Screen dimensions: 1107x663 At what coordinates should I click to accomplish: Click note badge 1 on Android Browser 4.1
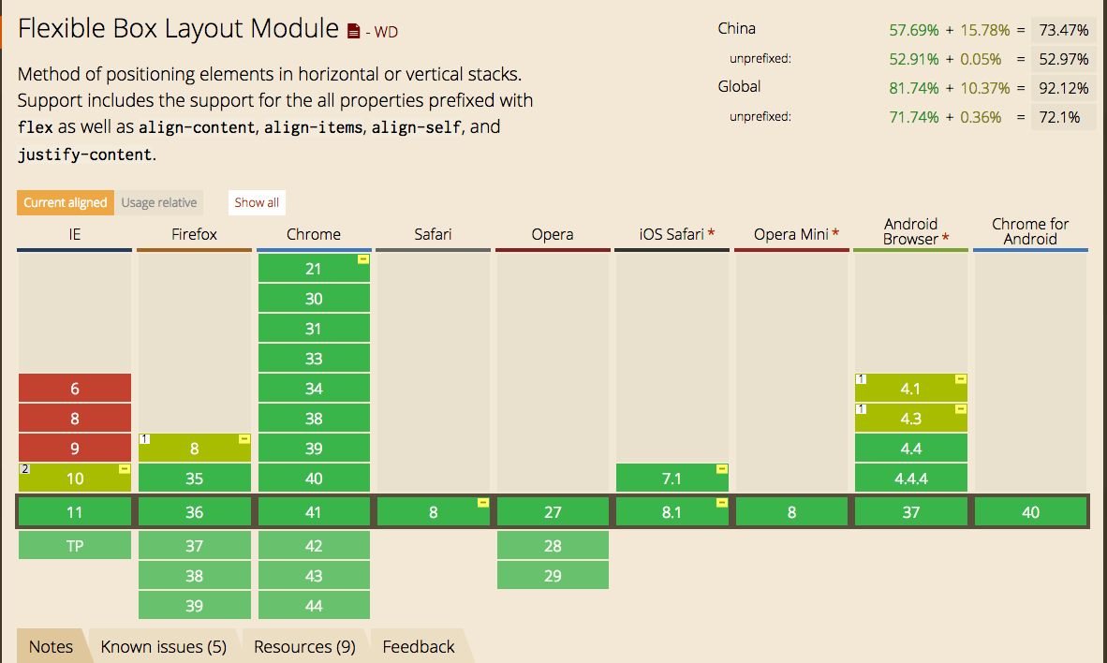[862, 379]
